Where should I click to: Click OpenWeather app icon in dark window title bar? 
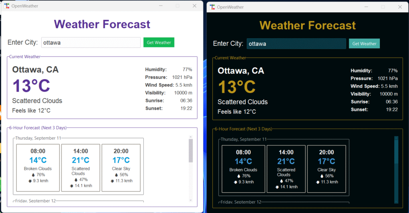point(212,7)
